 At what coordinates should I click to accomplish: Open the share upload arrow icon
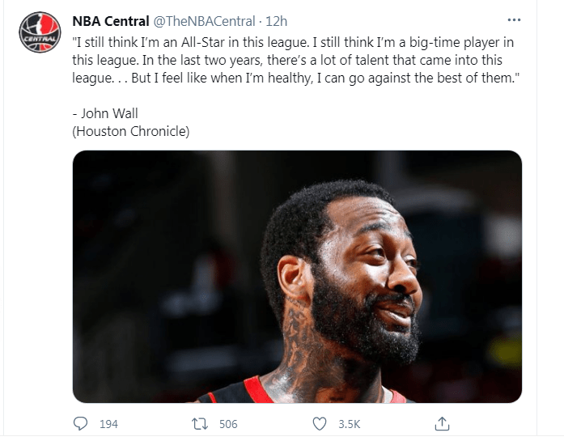pyautogui.click(x=442, y=424)
